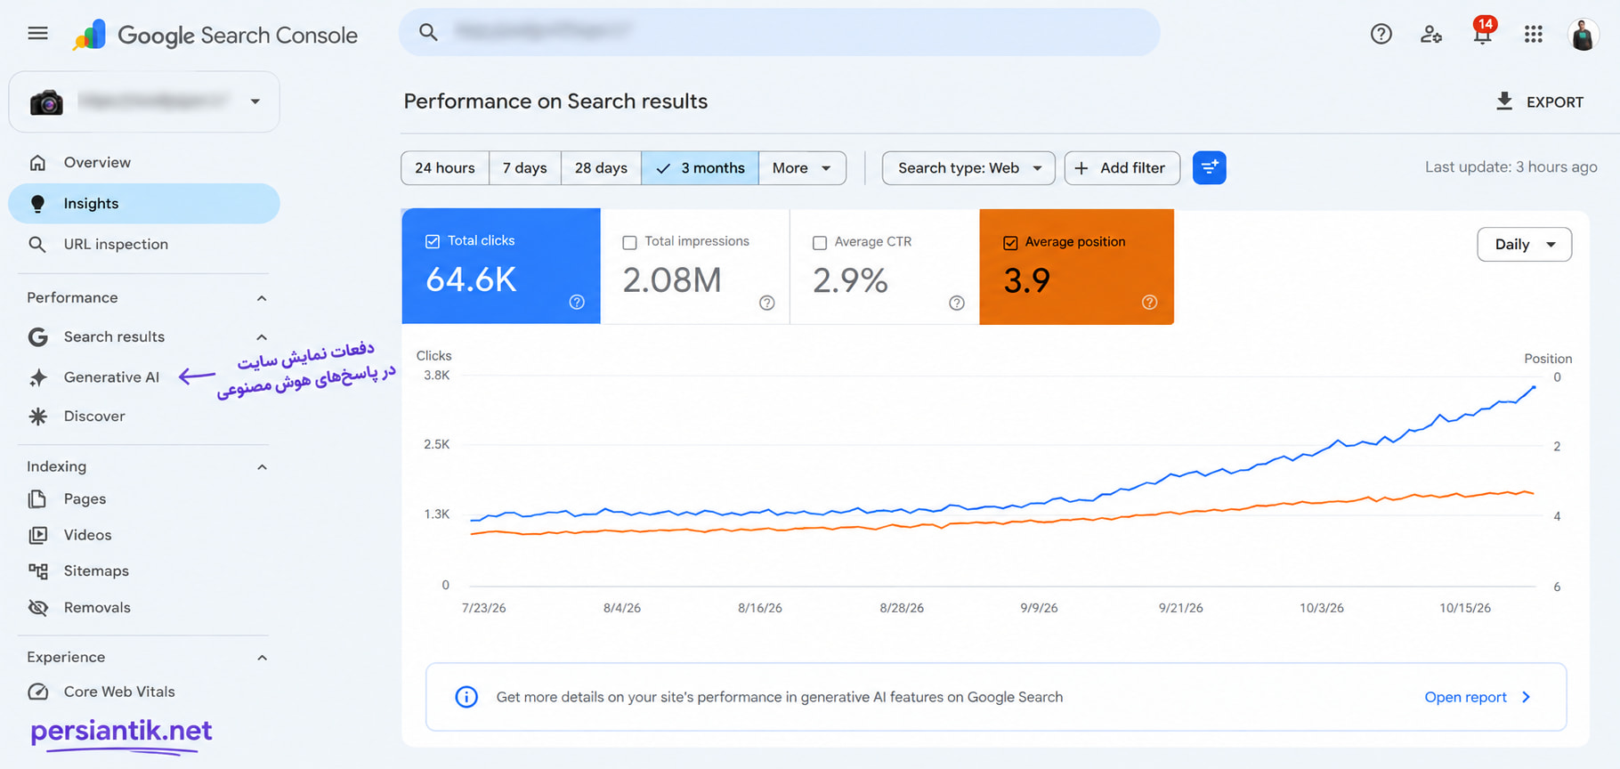Screen dimensions: 1620x769
Task: Click the camera property icon
Action: point(46,102)
